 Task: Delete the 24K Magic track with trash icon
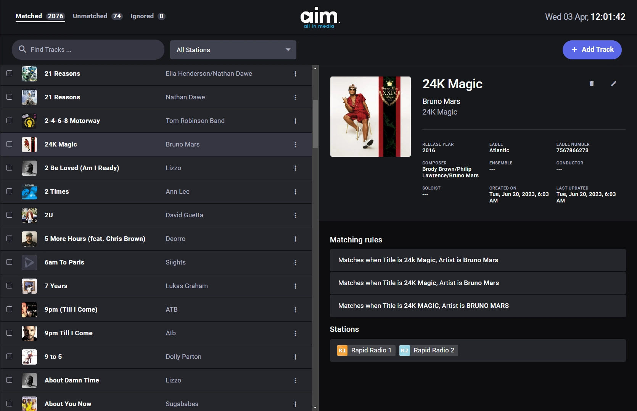click(x=592, y=84)
